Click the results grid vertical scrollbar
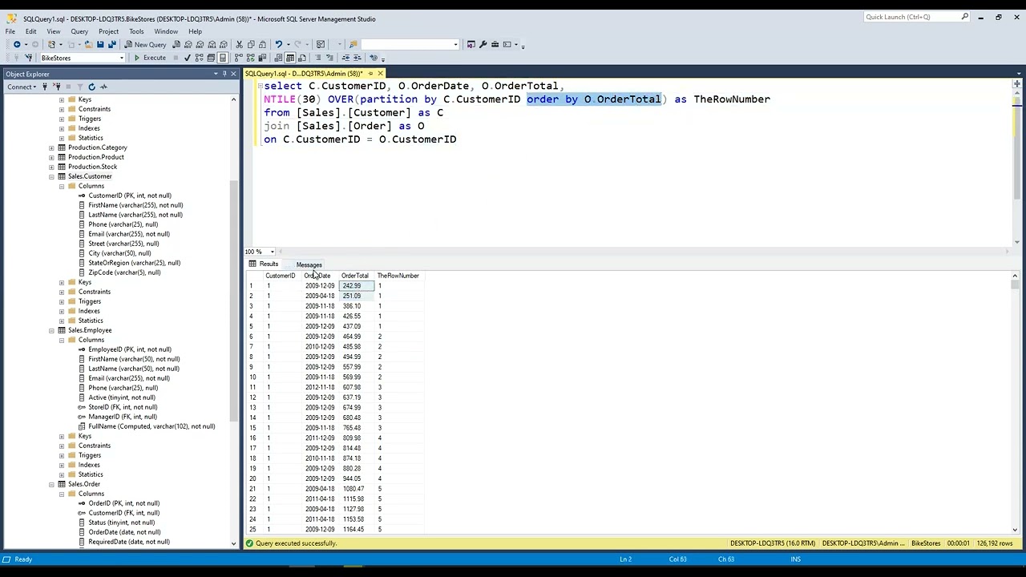1026x577 pixels. pos(1015,402)
